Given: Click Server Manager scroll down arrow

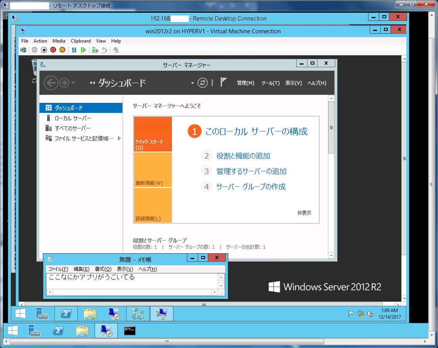Looking at the screenshot, I should pos(331,255).
